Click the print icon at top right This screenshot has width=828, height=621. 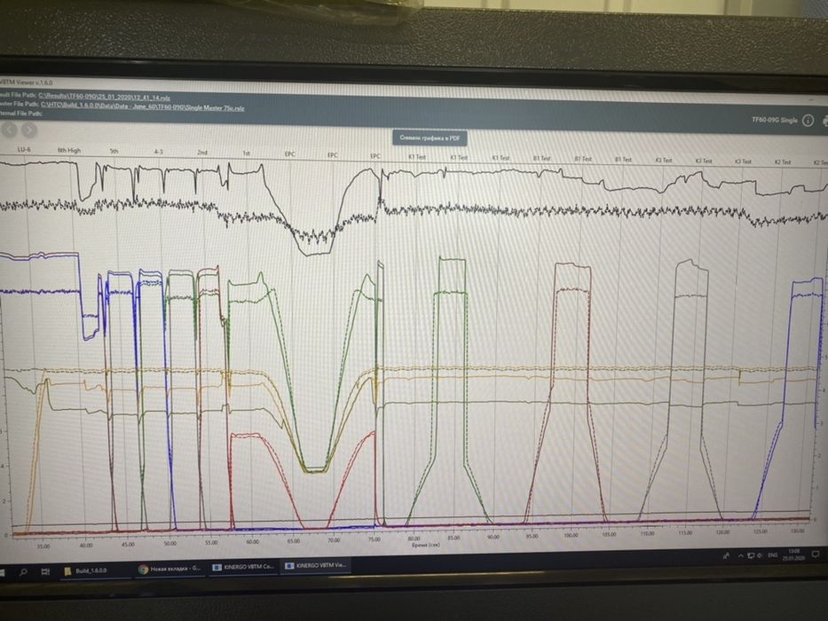(824, 122)
